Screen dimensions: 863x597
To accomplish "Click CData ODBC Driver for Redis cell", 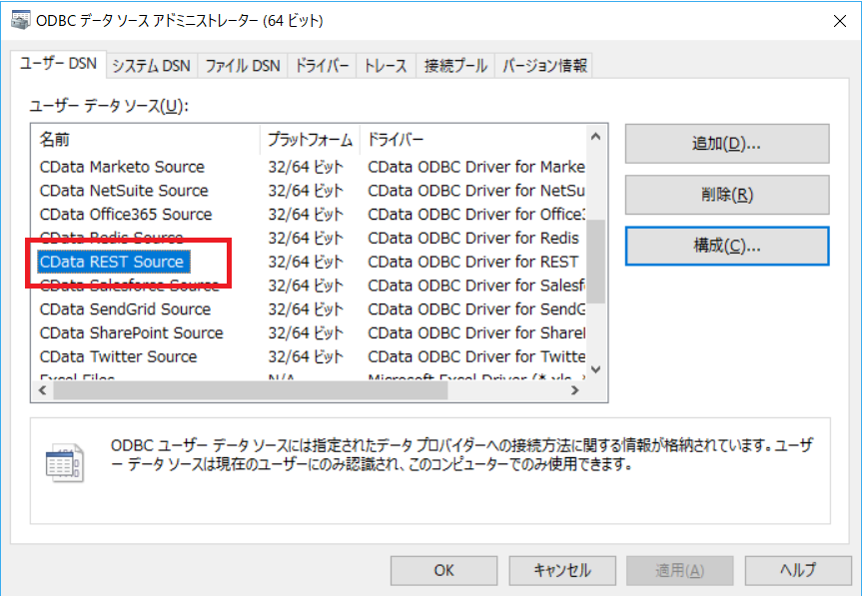I will coord(473,238).
